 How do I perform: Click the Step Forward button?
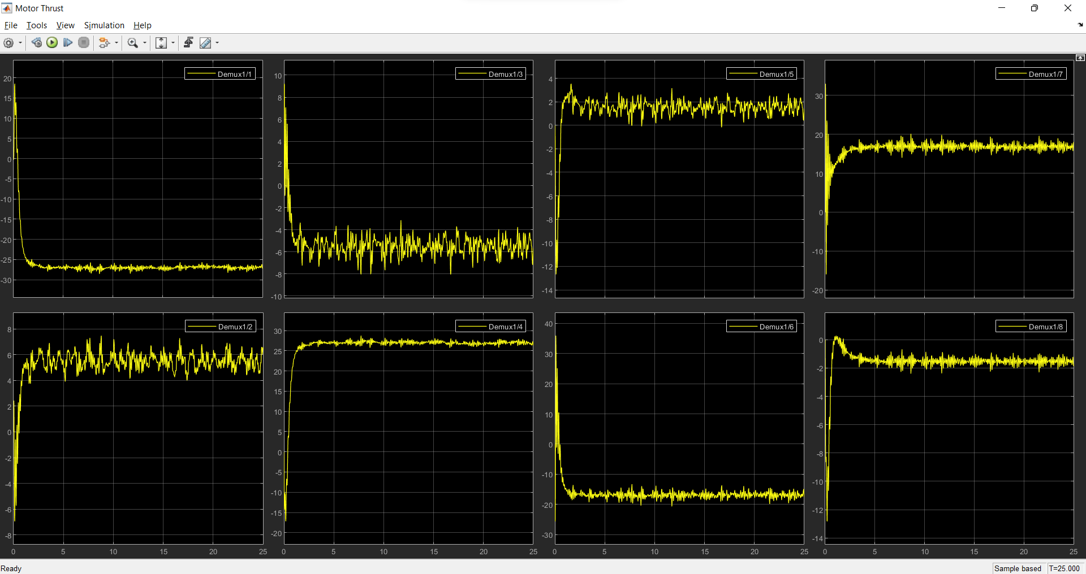[x=68, y=43]
